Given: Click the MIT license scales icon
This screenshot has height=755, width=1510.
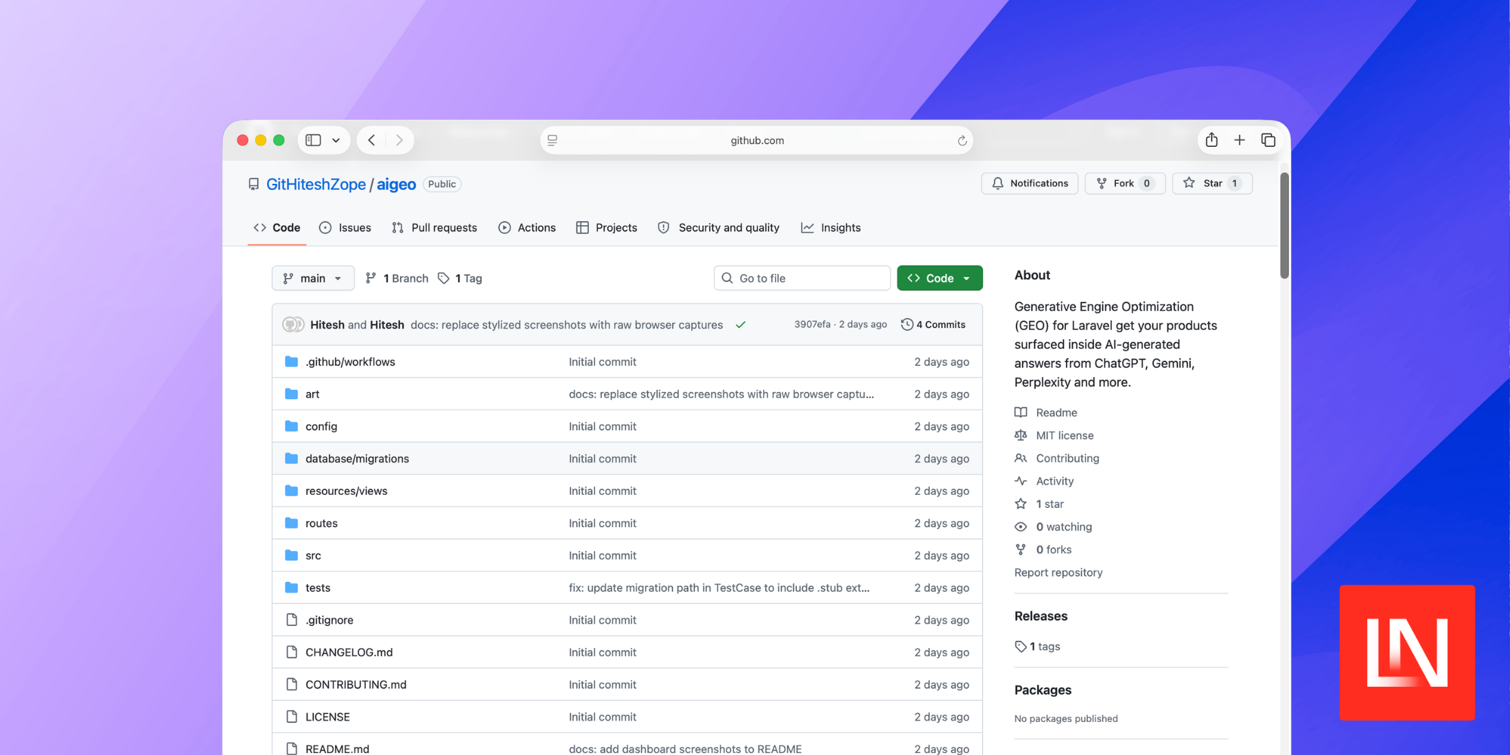Looking at the screenshot, I should click(1021, 435).
